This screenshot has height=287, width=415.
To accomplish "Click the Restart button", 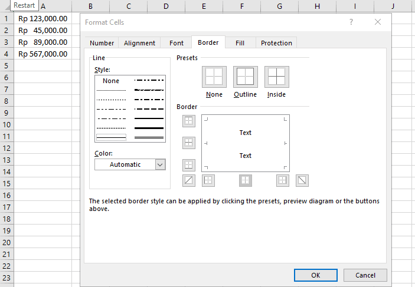I will (24, 5).
